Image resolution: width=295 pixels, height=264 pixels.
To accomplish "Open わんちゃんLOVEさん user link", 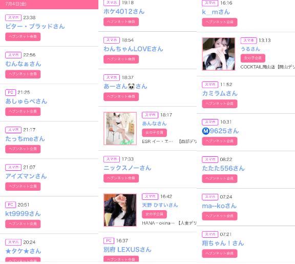I will coord(133,49).
